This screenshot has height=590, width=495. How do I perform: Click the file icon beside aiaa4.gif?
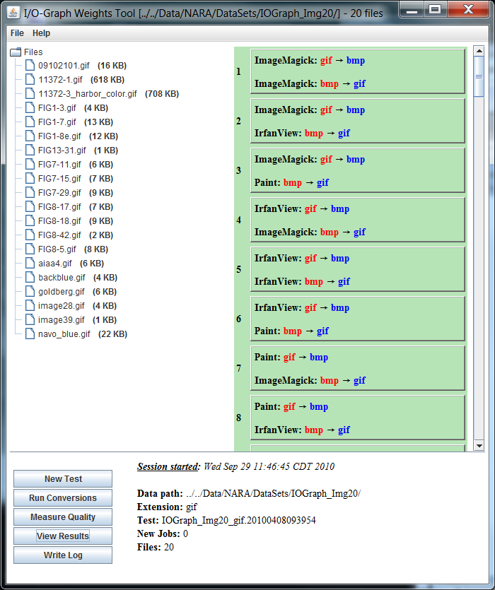[x=30, y=263]
